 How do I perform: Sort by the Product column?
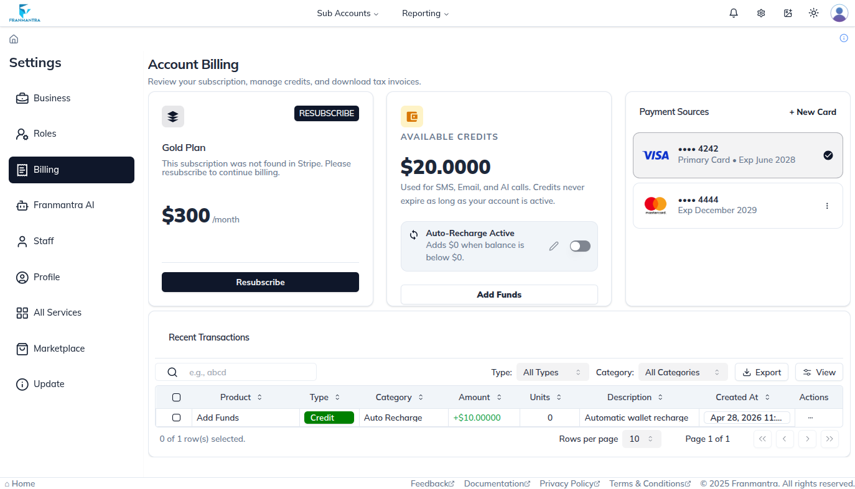pyautogui.click(x=241, y=397)
